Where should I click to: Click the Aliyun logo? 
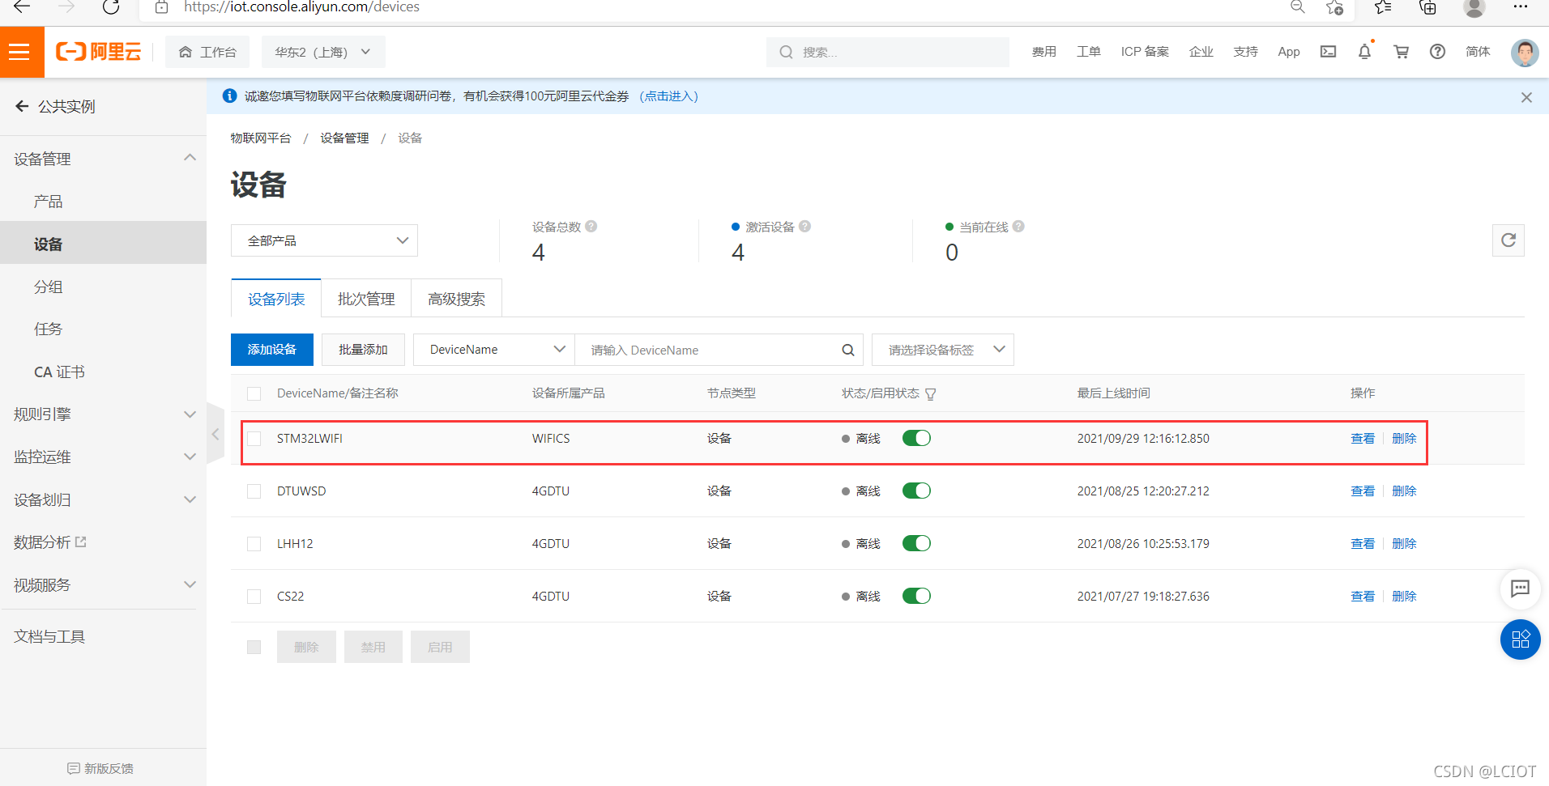coord(98,52)
